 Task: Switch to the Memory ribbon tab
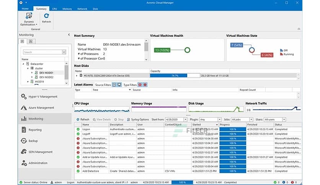coord(67,9)
